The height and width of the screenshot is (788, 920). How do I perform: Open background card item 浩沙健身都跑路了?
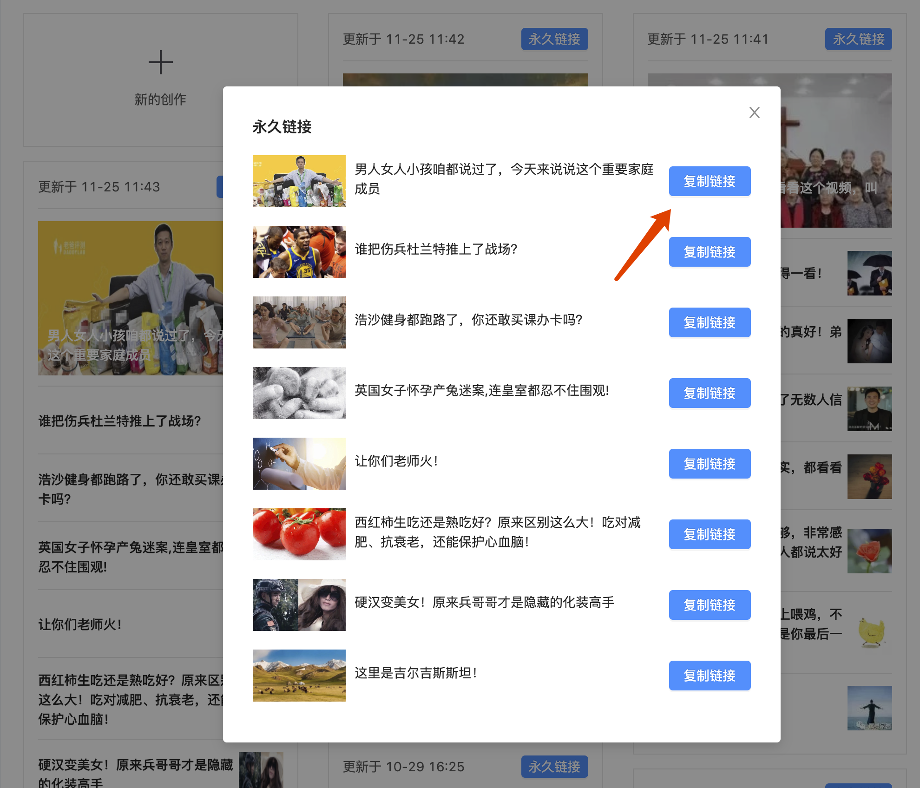tap(131, 489)
